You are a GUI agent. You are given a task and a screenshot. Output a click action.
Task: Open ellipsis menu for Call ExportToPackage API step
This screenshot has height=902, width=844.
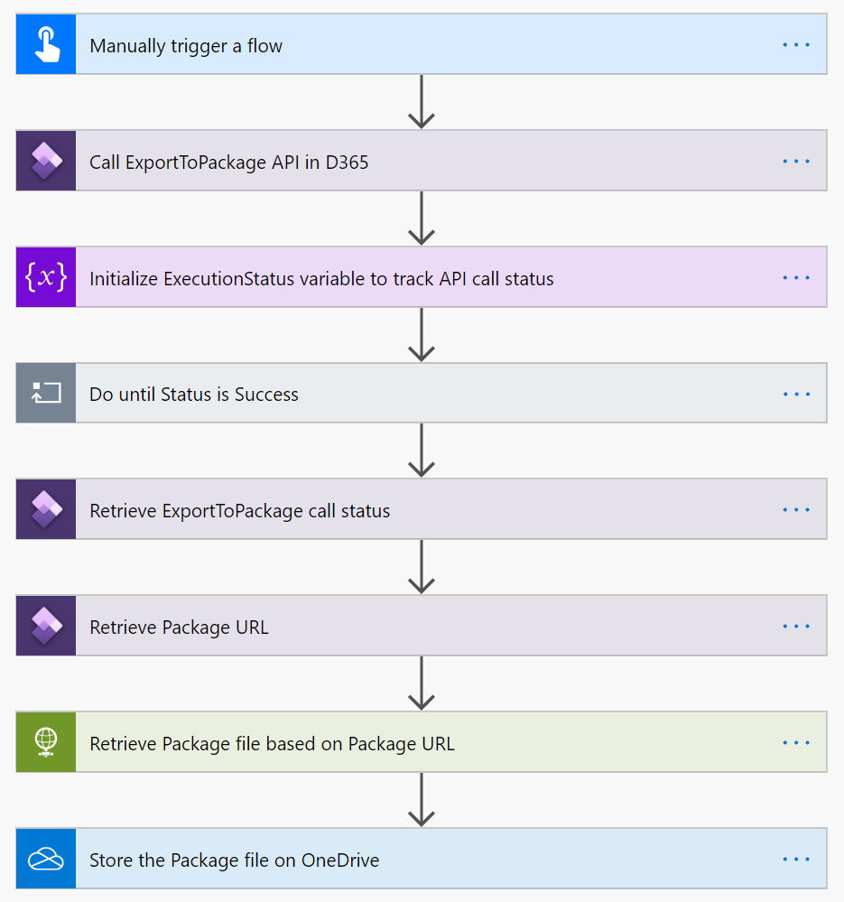coord(796,161)
